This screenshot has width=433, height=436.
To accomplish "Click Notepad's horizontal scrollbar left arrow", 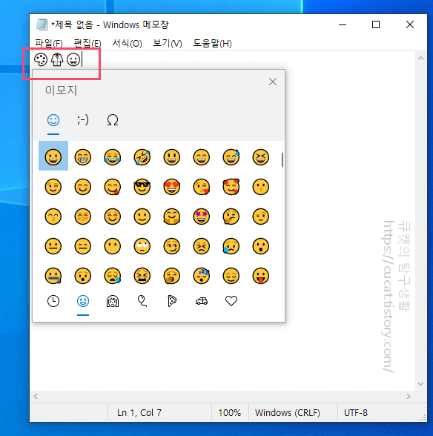I will point(36,396).
